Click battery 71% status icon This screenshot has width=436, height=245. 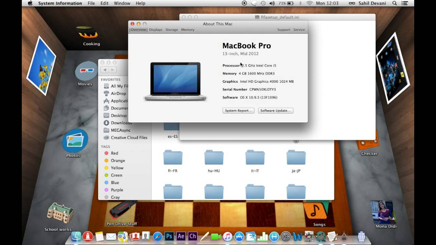[286, 3]
